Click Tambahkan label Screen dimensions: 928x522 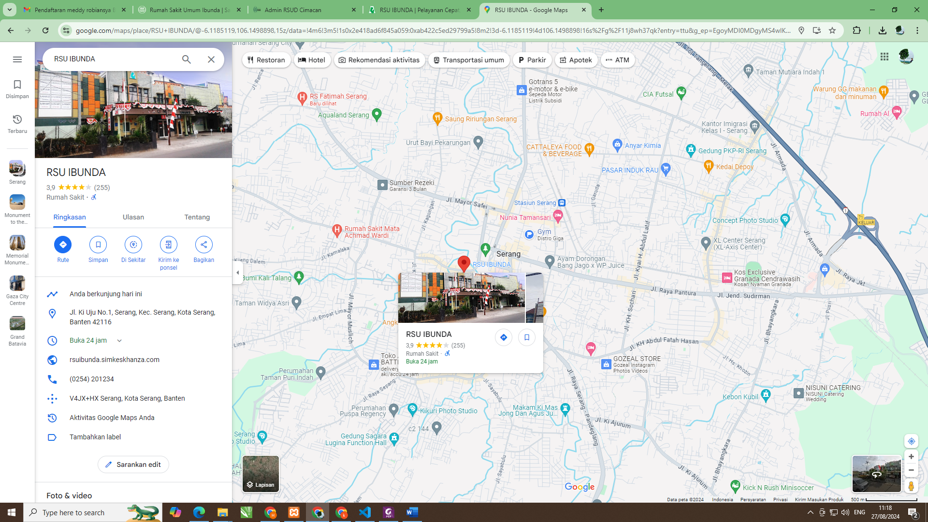click(133, 437)
